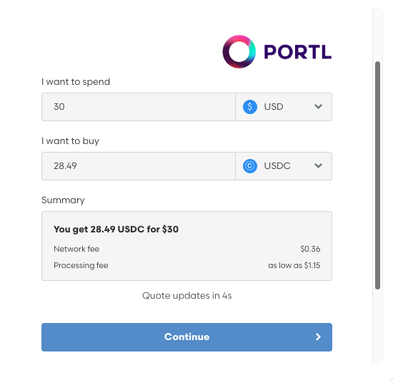
Task: Click the 'as low as $1.15' fee value
Action: [x=294, y=265]
